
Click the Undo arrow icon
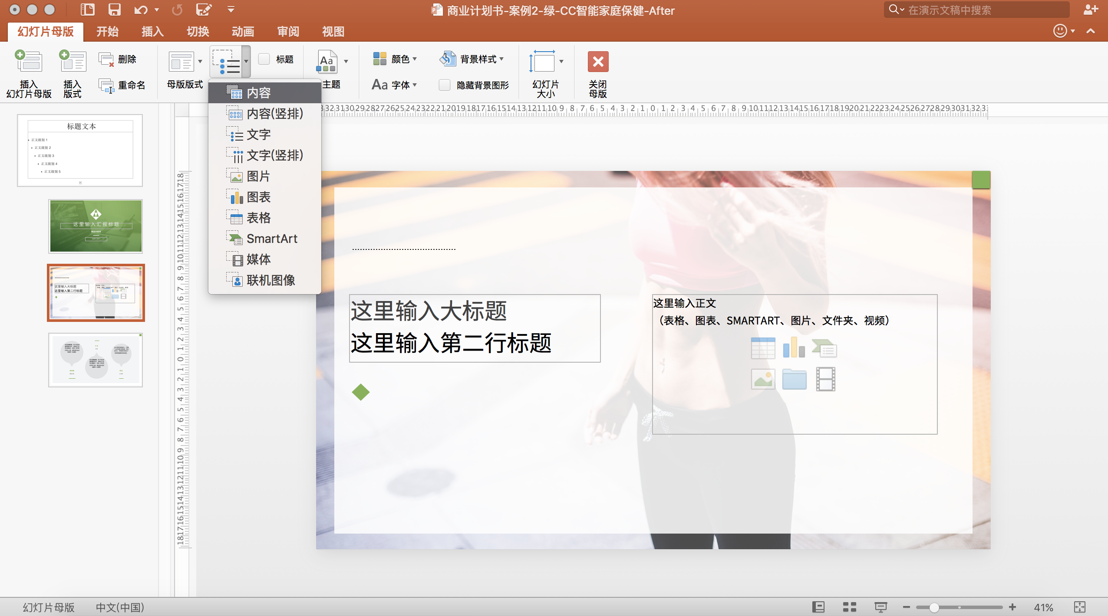[140, 10]
